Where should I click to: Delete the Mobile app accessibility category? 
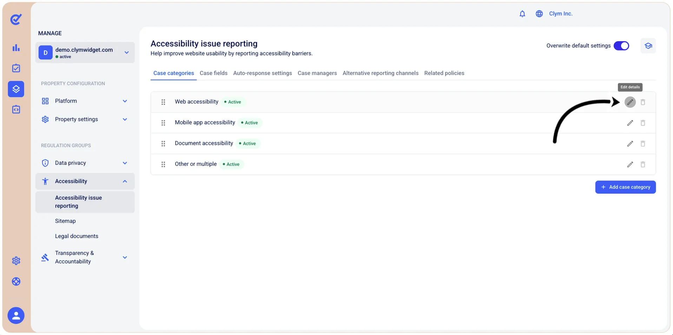[x=643, y=123]
